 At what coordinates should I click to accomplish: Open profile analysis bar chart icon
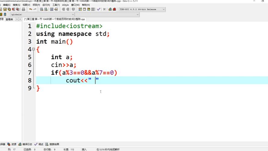pos(110,9)
